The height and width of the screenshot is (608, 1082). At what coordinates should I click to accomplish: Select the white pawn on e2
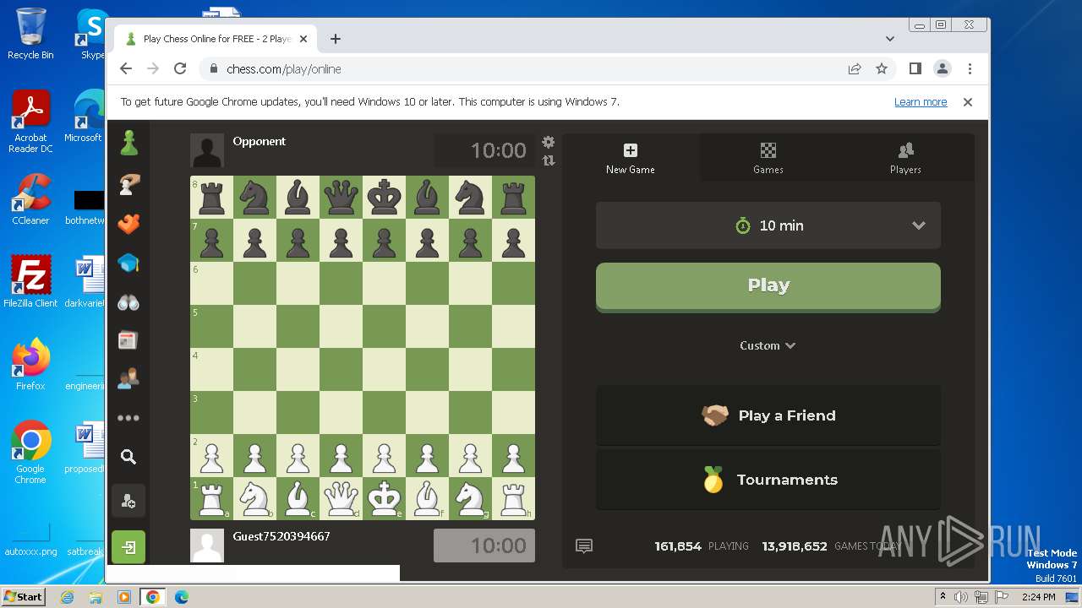tap(384, 455)
